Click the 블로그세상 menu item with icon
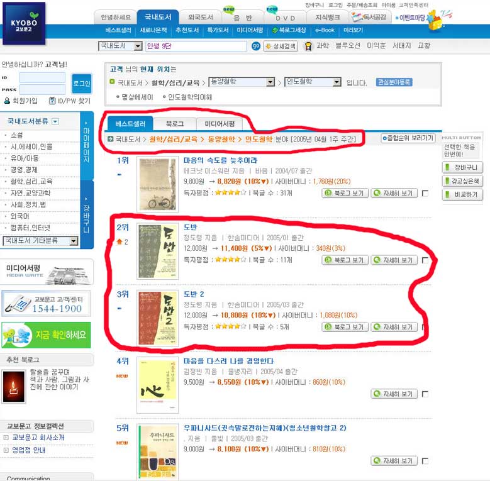490x481 pixels. [x=289, y=30]
